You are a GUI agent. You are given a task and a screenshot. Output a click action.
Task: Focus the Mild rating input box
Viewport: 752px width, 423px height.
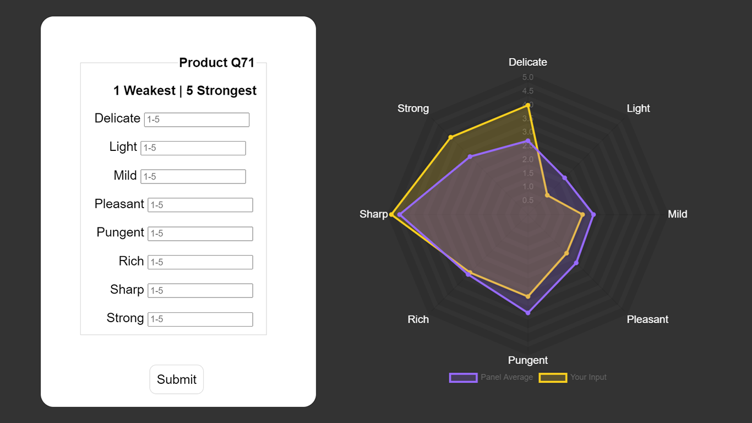(x=193, y=177)
